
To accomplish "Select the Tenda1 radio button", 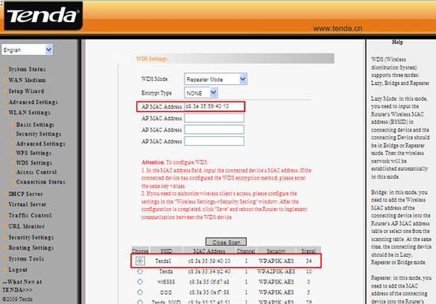I will 140,261.
